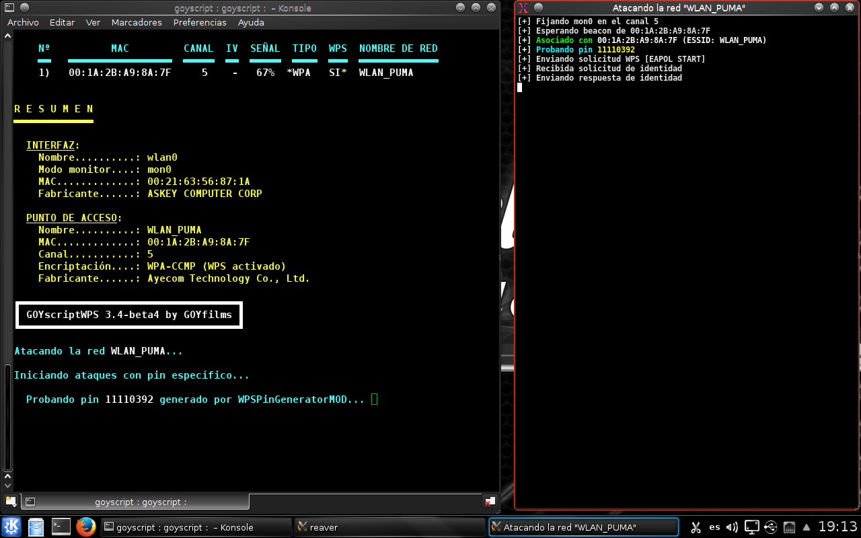Close the 'Atacando la red' window
The image size is (861, 538).
tap(850, 8)
